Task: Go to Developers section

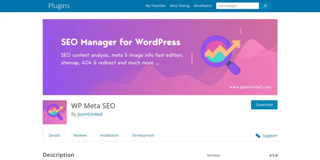Action: [x=203, y=6]
